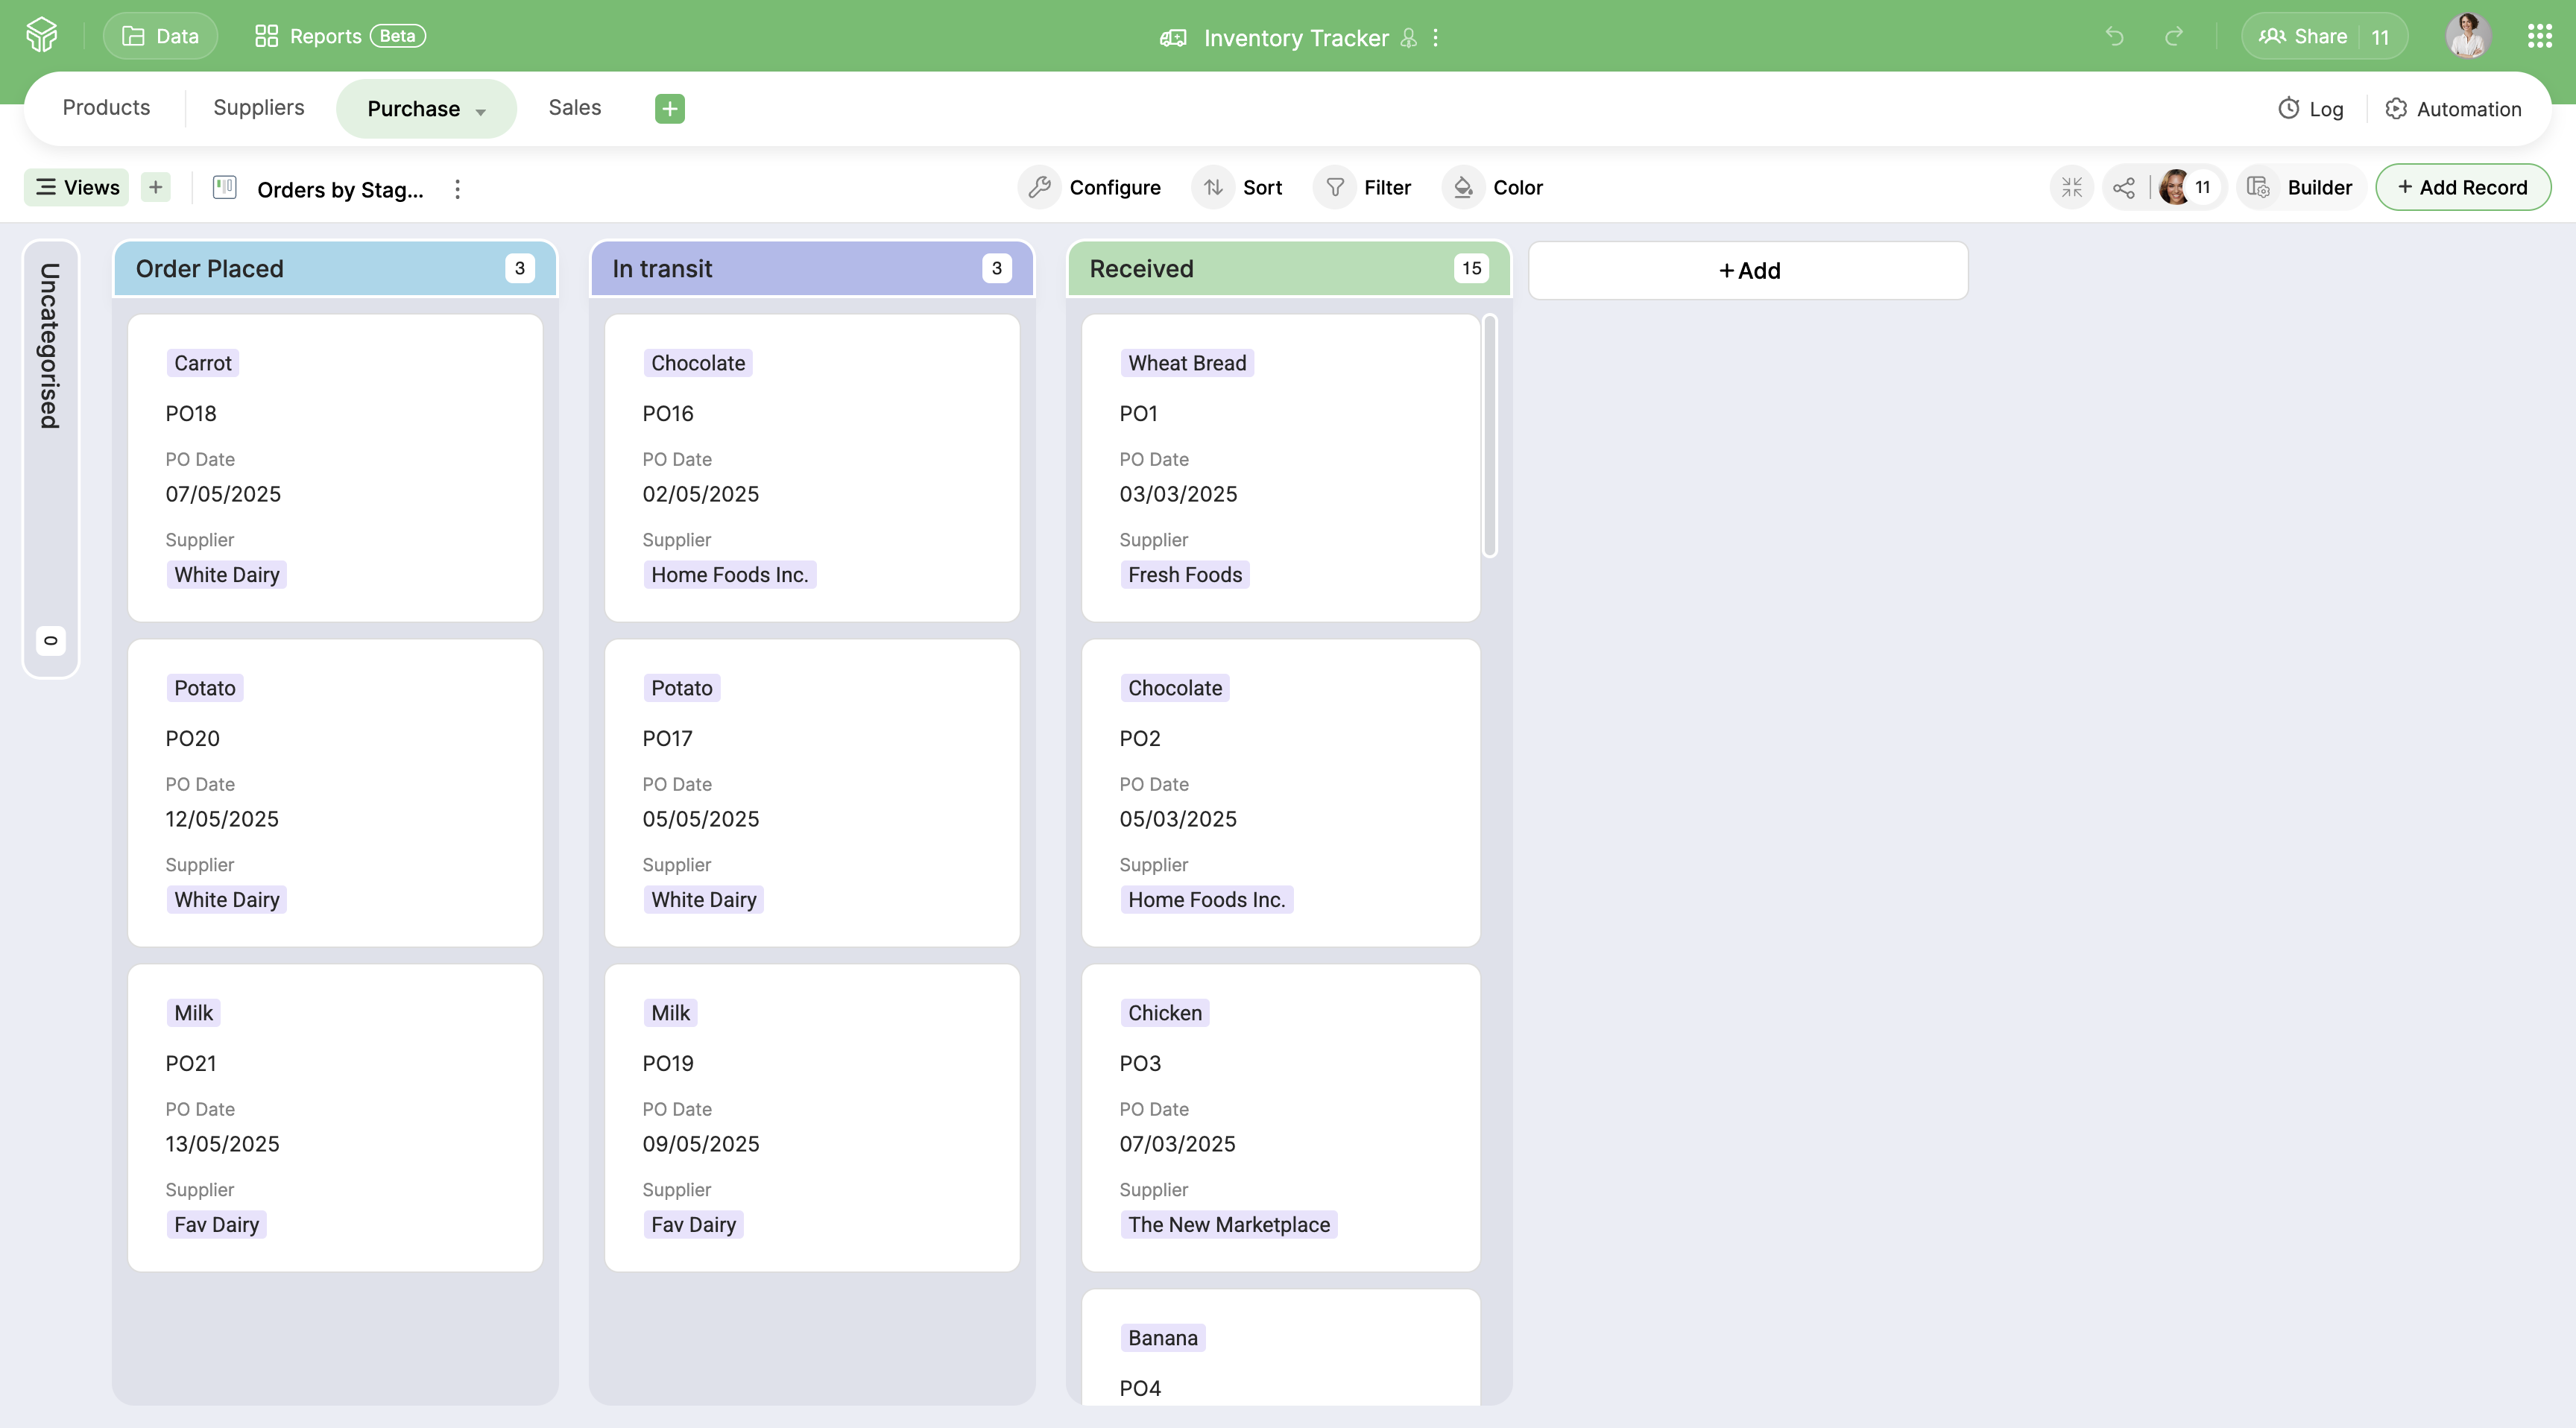Open the Color settings icon

1463,187
